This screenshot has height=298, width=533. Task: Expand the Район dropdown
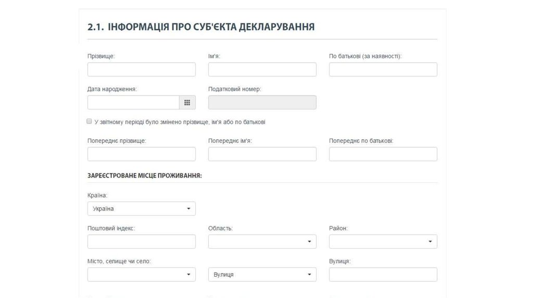[383, 241]
